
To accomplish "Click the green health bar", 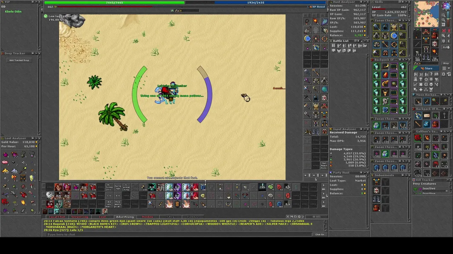I will [x=114, y=2].
